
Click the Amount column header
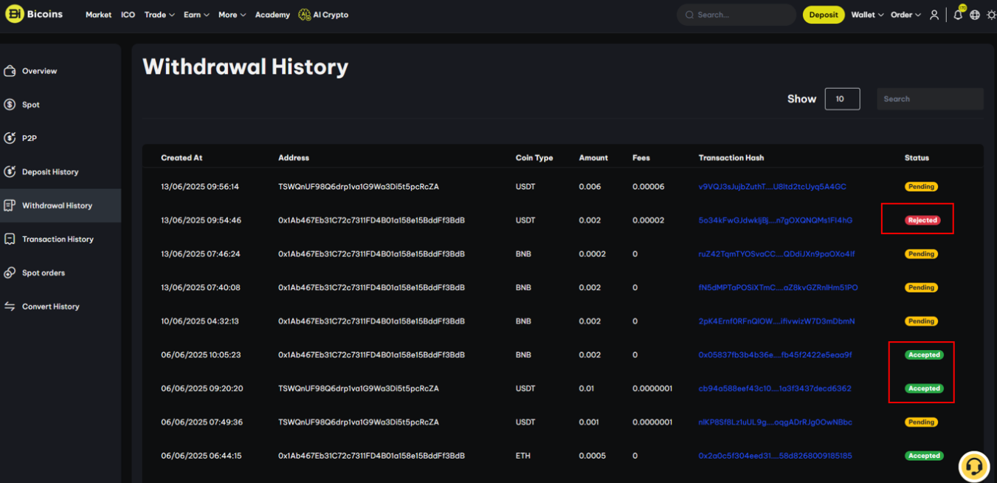(593, 158)
